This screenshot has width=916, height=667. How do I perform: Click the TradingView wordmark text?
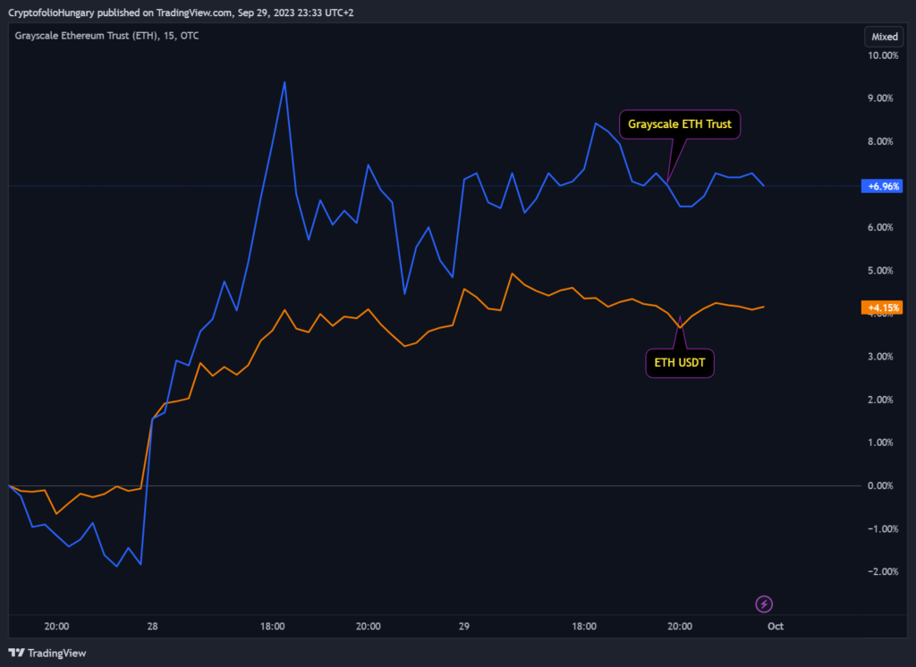pyautogui.click(x=56, y=653)
